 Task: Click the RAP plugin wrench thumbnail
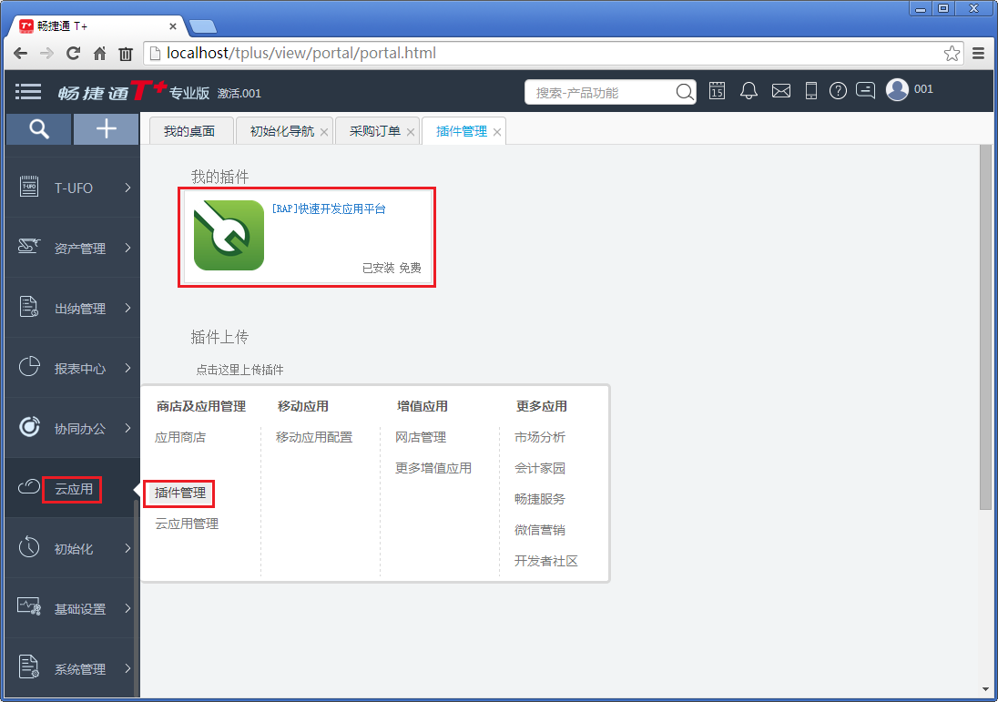click(229, 236)
